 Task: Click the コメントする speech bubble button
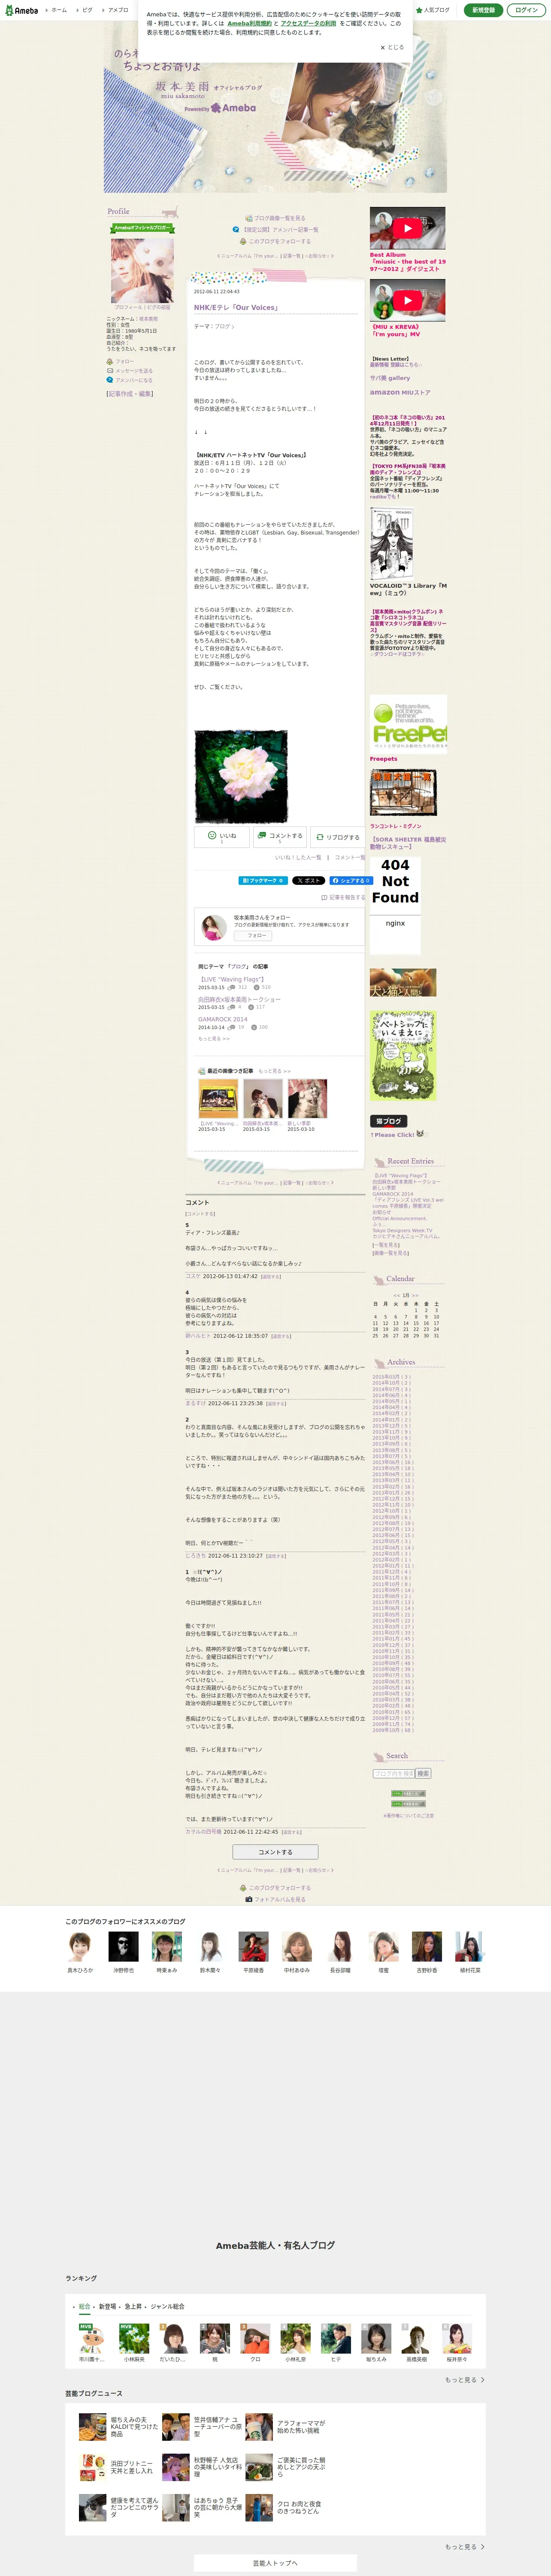click(279, 837)
